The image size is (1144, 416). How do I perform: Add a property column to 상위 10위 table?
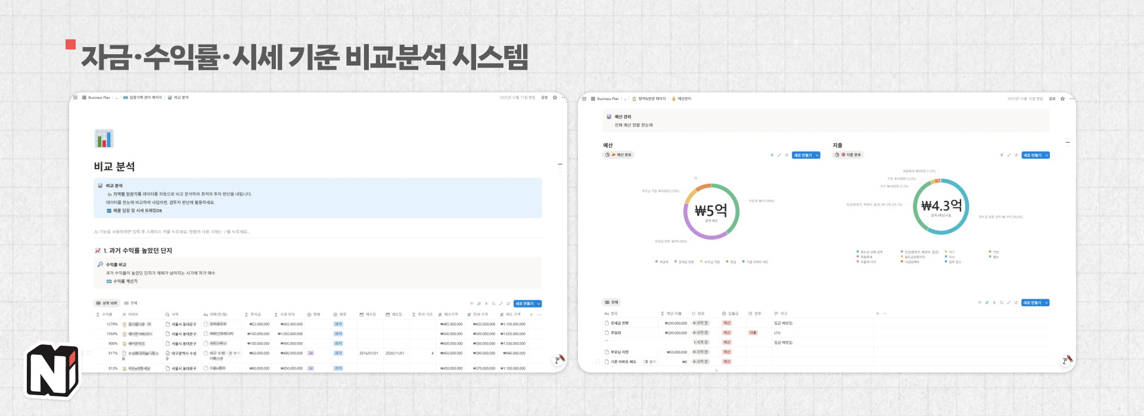[x=531, y=315]
